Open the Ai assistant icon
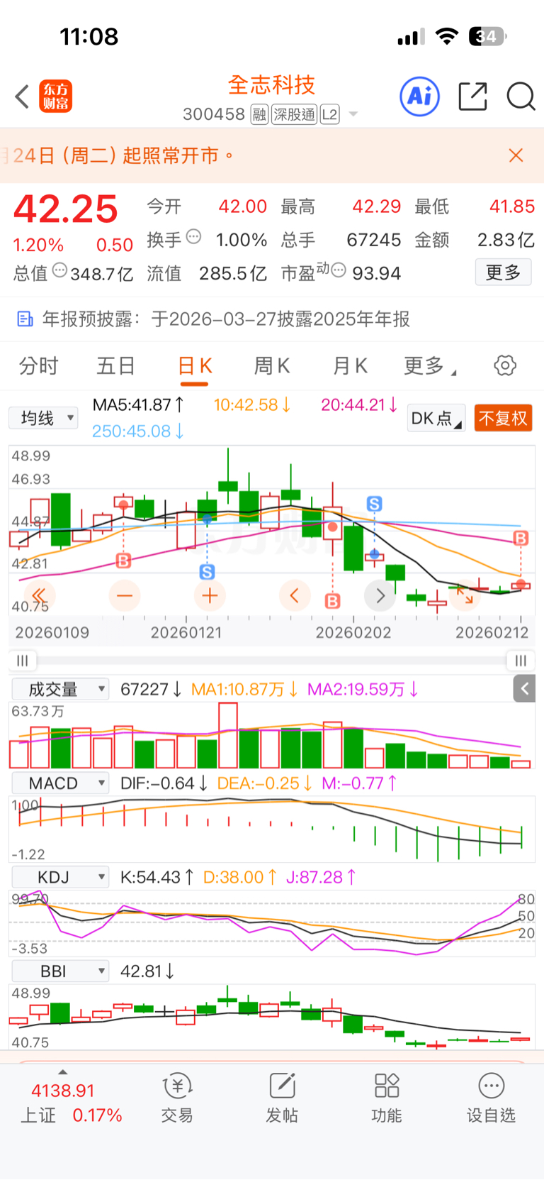The width and height of the screenshot is (544, 1180). point(420,96)
